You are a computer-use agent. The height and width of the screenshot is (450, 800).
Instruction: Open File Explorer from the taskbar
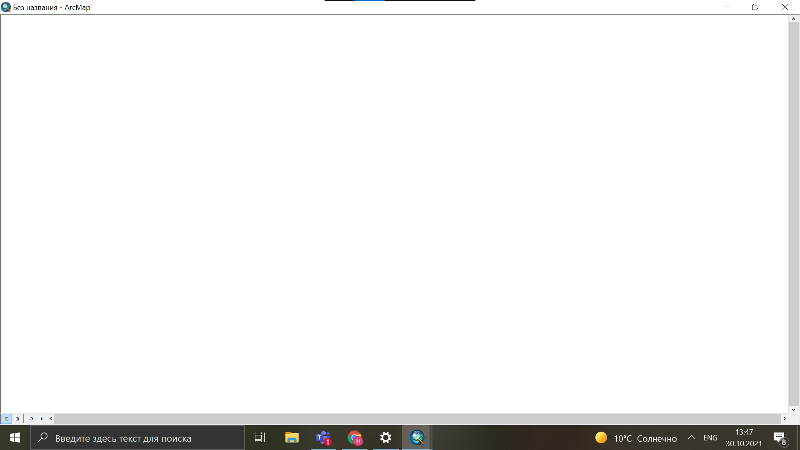point(291,437)
